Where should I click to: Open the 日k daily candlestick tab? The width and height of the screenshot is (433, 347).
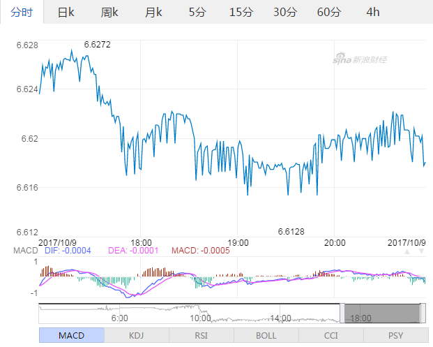(66, 12)
